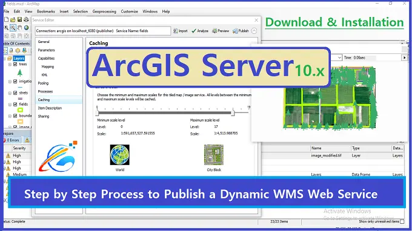
Task: Click the green tree symbol under trees
Action: [20, 73]
